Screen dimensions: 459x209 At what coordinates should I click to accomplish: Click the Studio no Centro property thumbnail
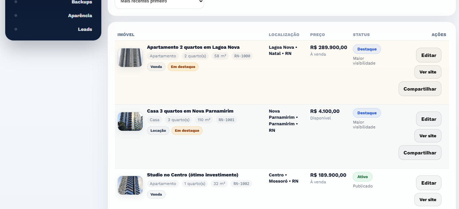click(130, 185)
